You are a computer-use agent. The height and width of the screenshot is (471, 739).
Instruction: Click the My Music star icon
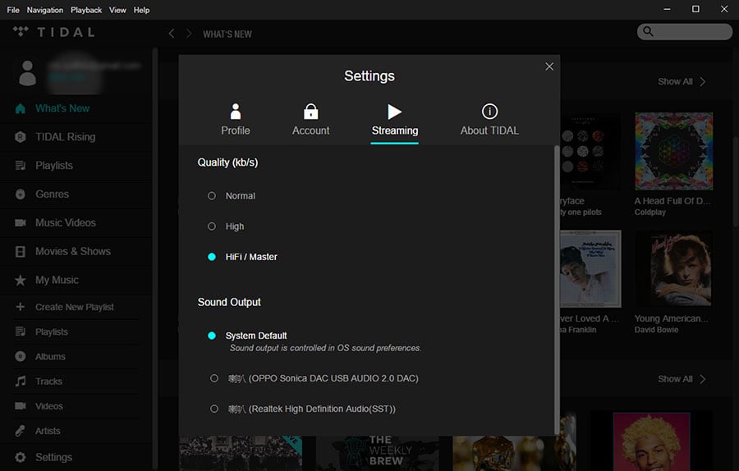21,281
